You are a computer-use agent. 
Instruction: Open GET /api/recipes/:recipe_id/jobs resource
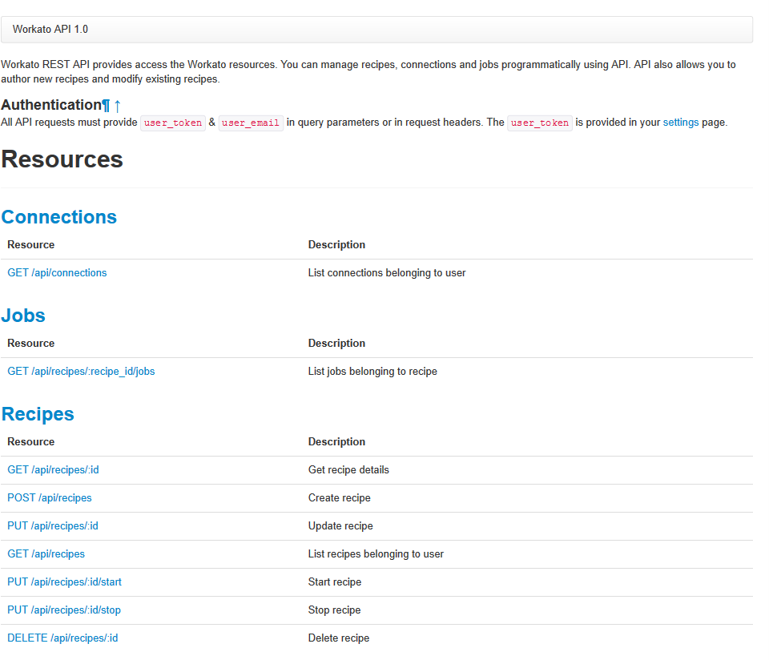click(81, 371)
